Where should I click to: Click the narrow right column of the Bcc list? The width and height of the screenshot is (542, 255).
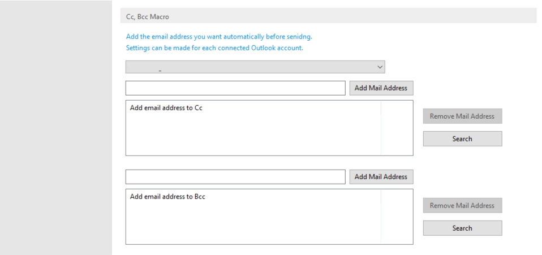(x=397, y=217)
